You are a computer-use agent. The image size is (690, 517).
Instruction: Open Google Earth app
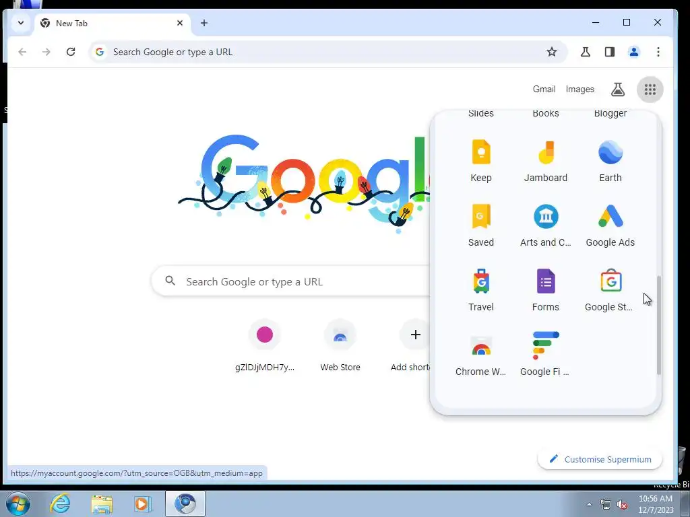pos(610,161)
